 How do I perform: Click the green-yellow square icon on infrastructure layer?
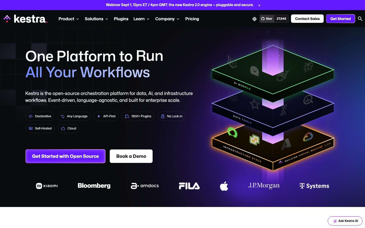click(x=254, y=140)
